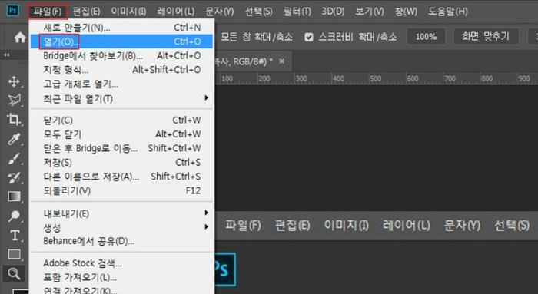Select the Polygonal Lasso tool
This screenshot has width=538, height=294.
14,100
